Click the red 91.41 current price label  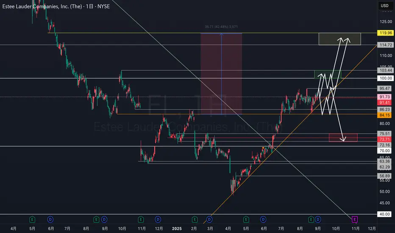(384, 103)
